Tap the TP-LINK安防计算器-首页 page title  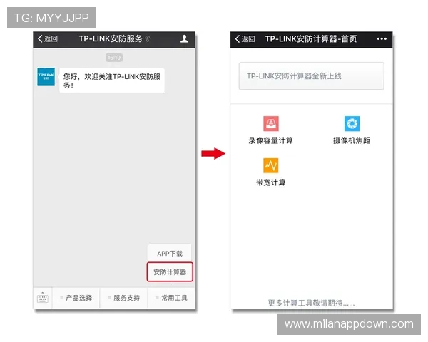point(311,39)
